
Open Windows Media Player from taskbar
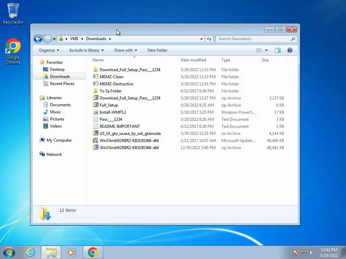point(71,252)
